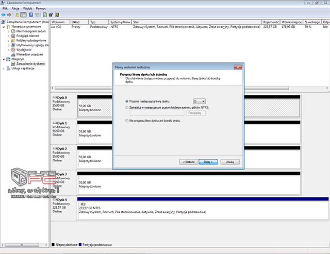Open the Widok menu
The image size is (330, 254).
pyautogui.click(x=27, y=8)
